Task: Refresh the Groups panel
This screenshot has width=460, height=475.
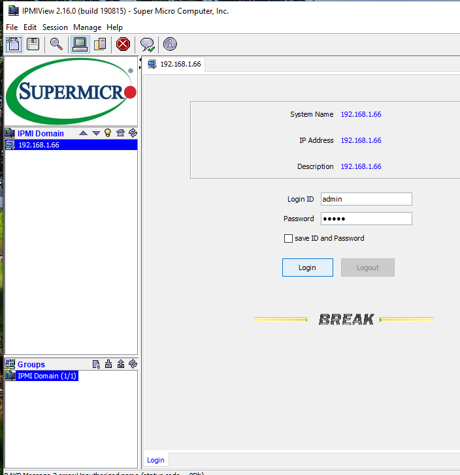Action: point(133,364)
